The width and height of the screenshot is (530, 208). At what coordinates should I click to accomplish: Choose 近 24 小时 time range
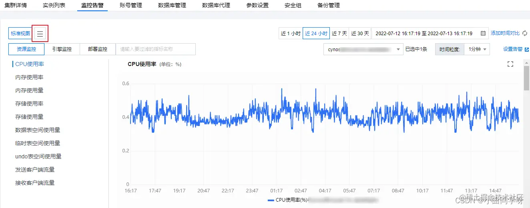click(316, 34)
